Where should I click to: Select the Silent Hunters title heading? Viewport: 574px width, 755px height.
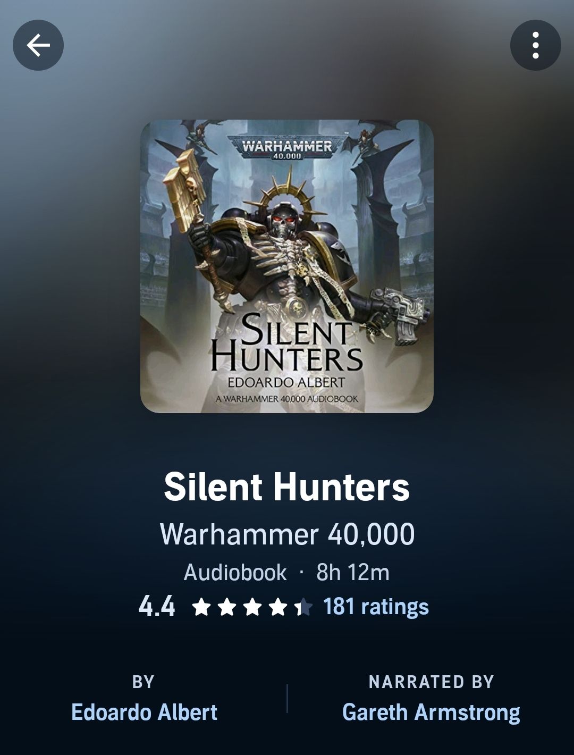tap(287, 487)
